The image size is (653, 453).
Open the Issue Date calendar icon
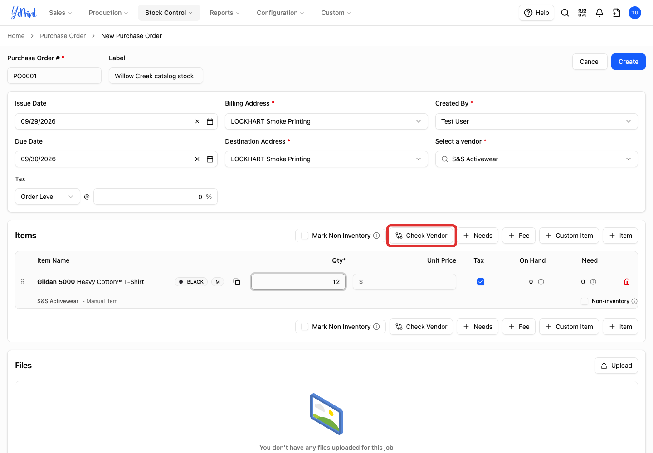tap(210, 121)
